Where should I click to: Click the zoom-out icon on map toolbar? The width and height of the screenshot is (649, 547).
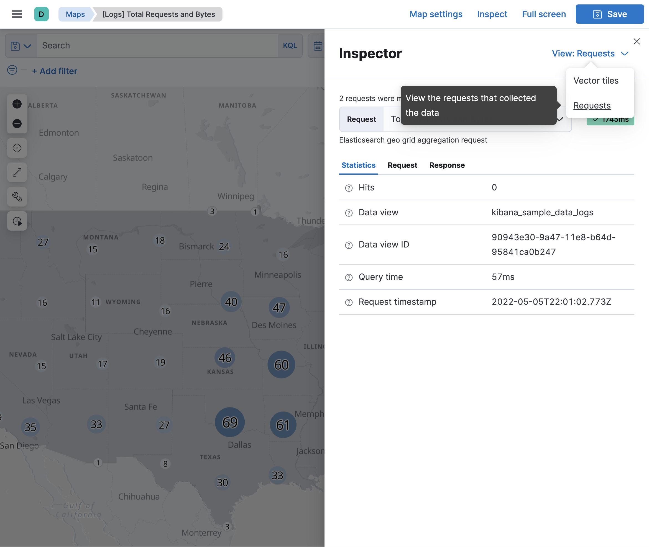coord(16,124)
